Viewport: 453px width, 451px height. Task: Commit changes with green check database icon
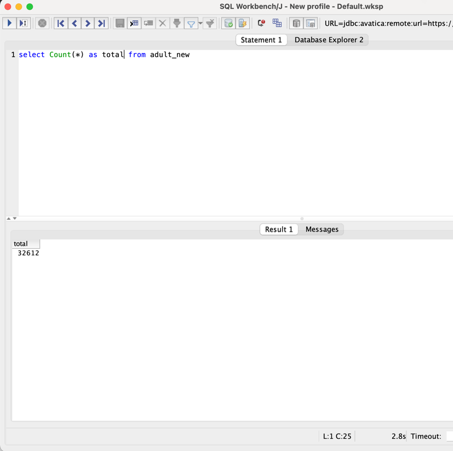click(x=228, y=23)
